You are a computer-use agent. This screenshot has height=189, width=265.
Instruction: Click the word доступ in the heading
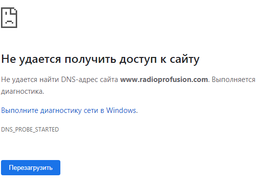coord(138,59)
